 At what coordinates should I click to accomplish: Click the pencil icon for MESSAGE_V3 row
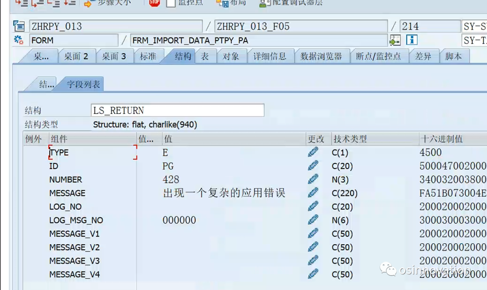[313, 260]
